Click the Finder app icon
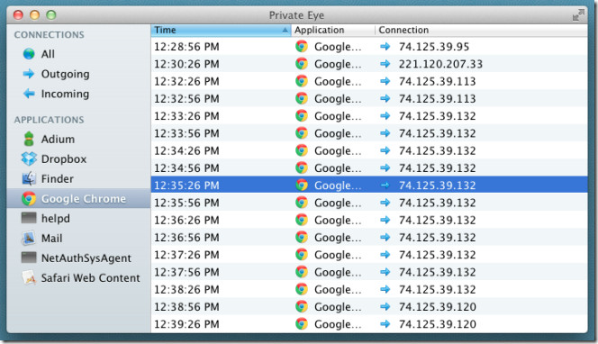Viewport: 598px width, 344px height. (29, 178)
